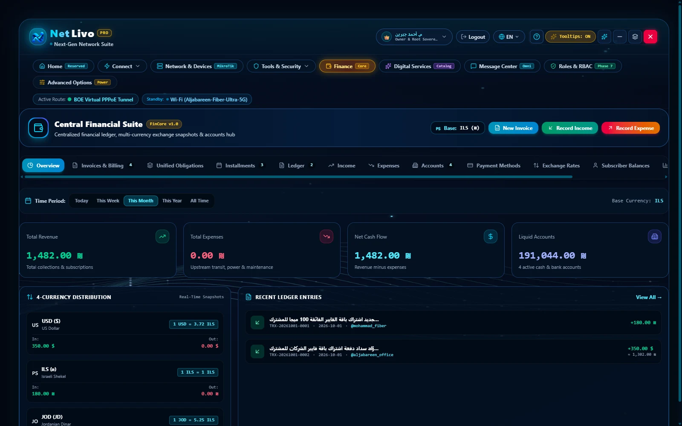This screenshot has height=426, width=682.
Task: Select the Today time period
Action: click(x=81, y=201)
